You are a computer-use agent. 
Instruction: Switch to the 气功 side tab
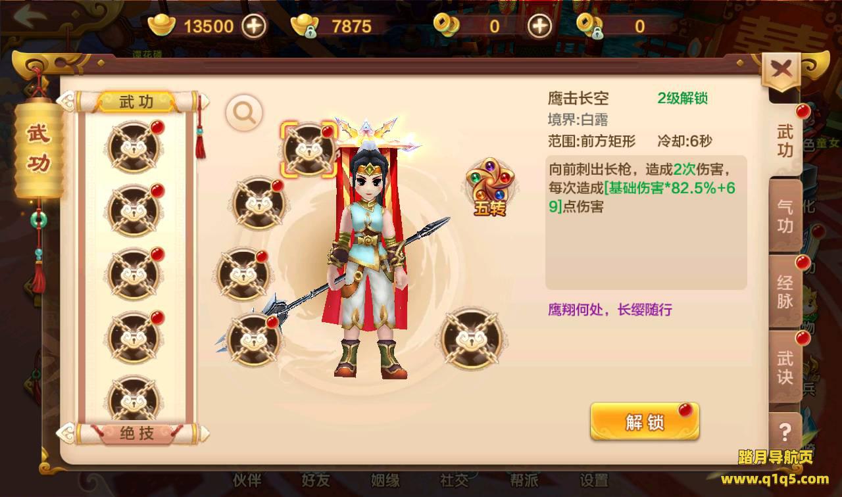tap(785, 217)
